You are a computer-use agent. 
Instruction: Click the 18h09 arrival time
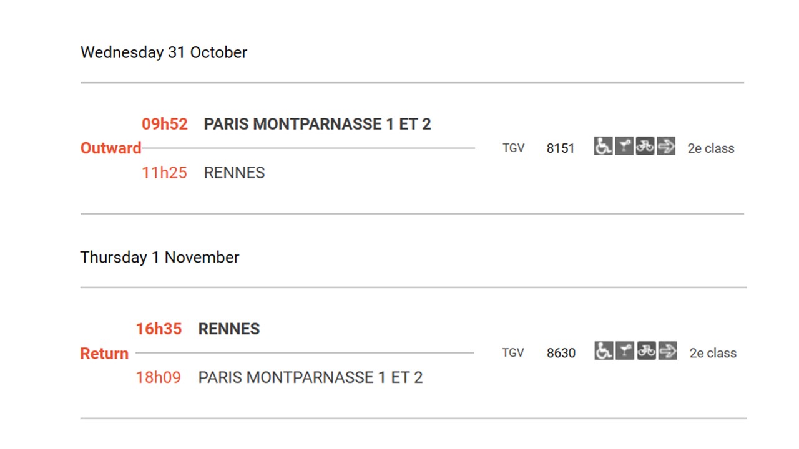coord(159,377)
